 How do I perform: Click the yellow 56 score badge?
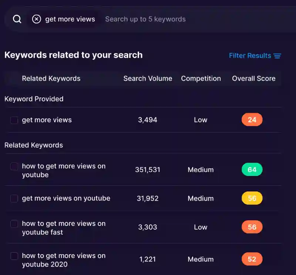pyautogui.click(x=252, y=198)
